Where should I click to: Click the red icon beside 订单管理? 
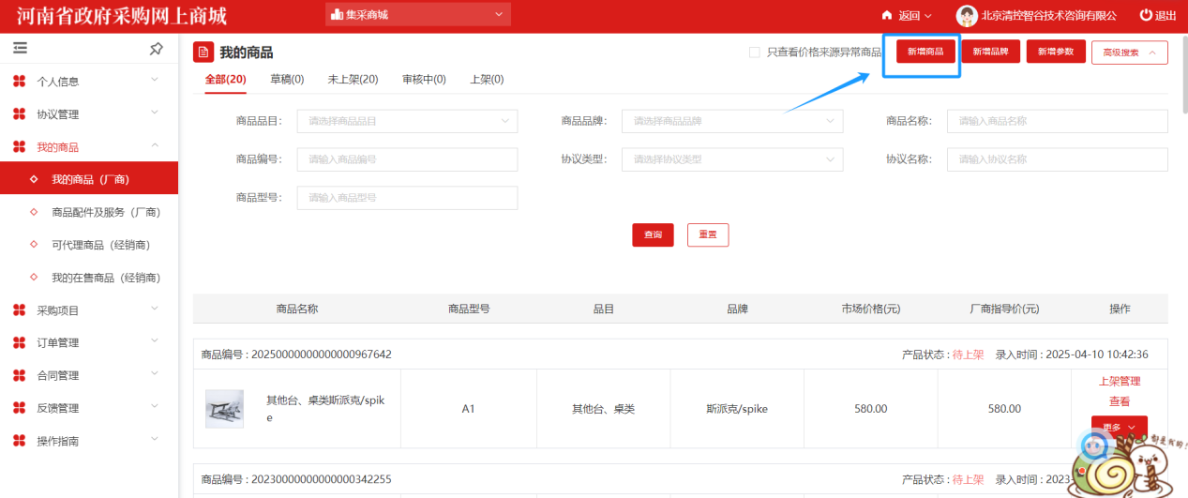pos(20,342)
